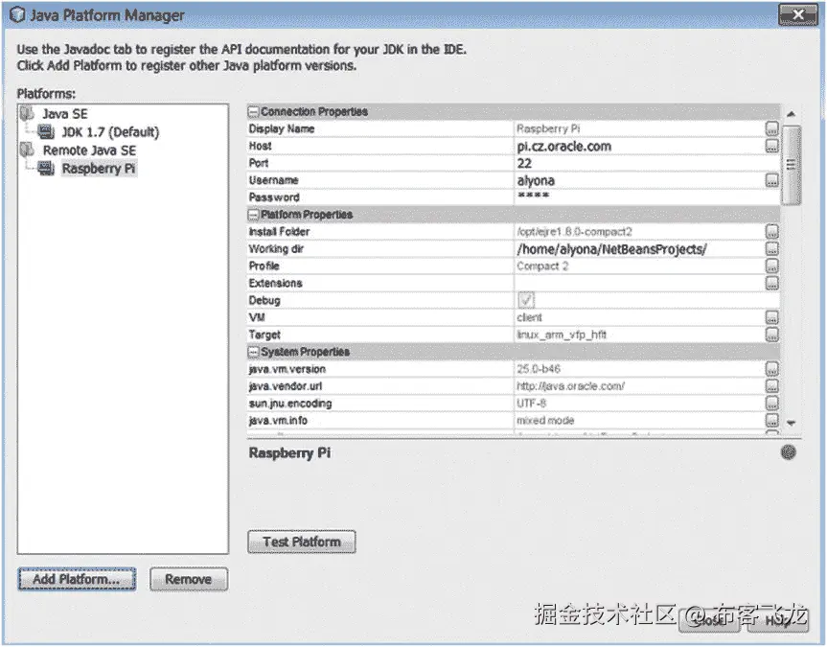Click the Raspberry Pi platform icon in the tree
This screenshot has height=647, width=827.
click(45, 169)
